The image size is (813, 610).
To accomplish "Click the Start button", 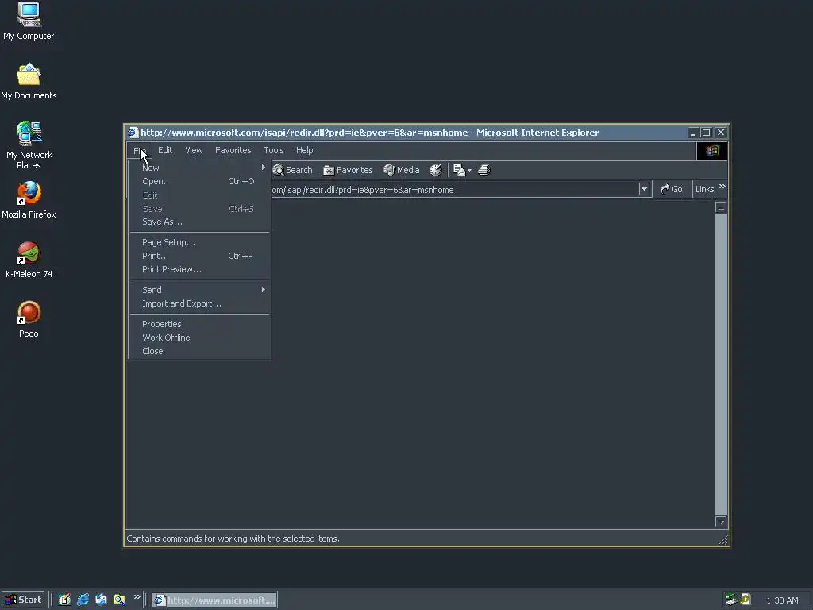I will click(x=23, y=600).
